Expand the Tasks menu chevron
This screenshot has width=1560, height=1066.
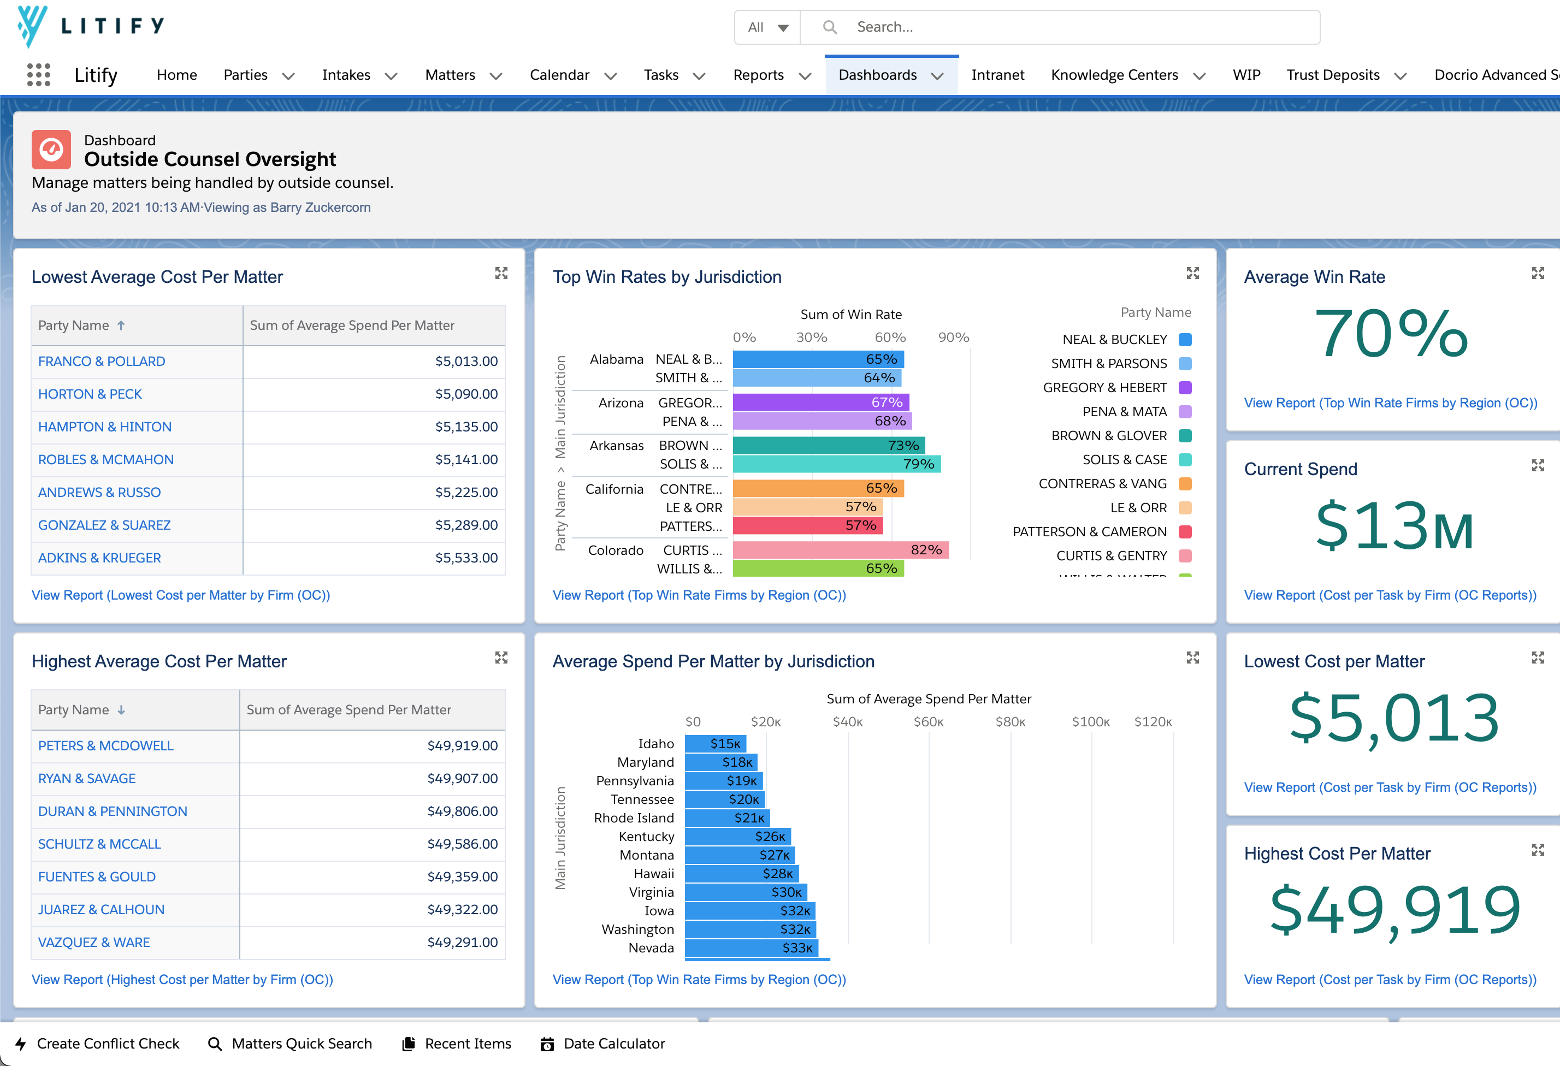tap(700, 76)
